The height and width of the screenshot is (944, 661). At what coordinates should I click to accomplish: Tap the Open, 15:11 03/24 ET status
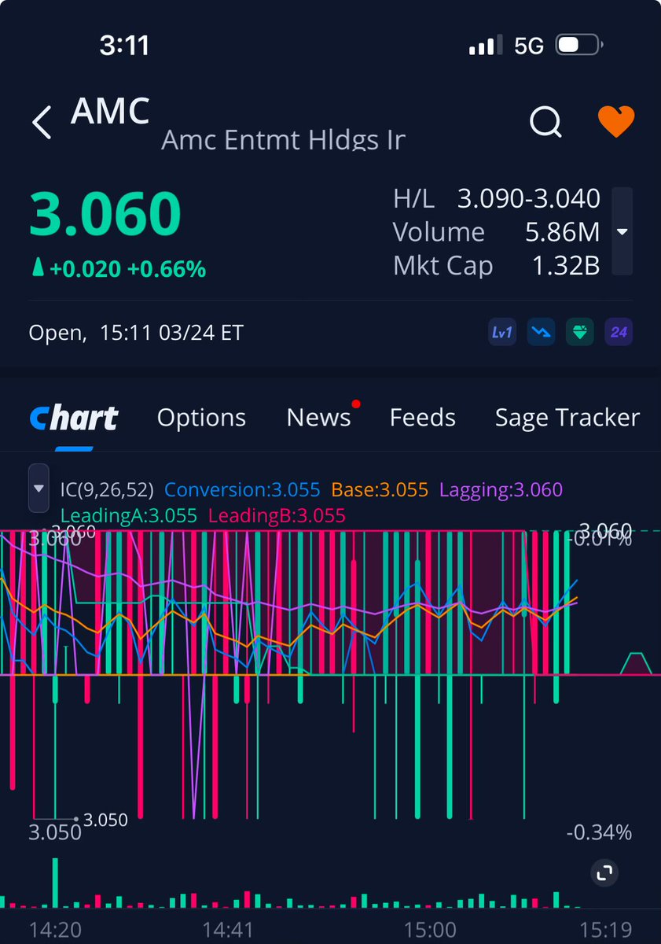pos(136,333)
